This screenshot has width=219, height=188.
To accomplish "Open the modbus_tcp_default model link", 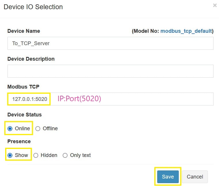I will pos(186,31).
